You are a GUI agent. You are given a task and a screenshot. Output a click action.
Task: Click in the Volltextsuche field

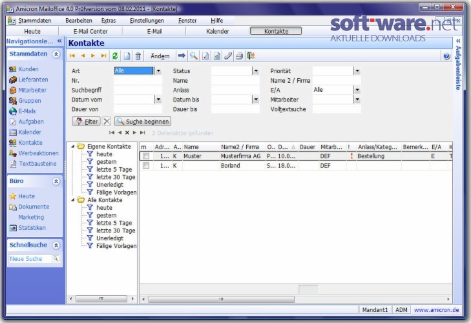pyautogui.click(x=337, y=109)
